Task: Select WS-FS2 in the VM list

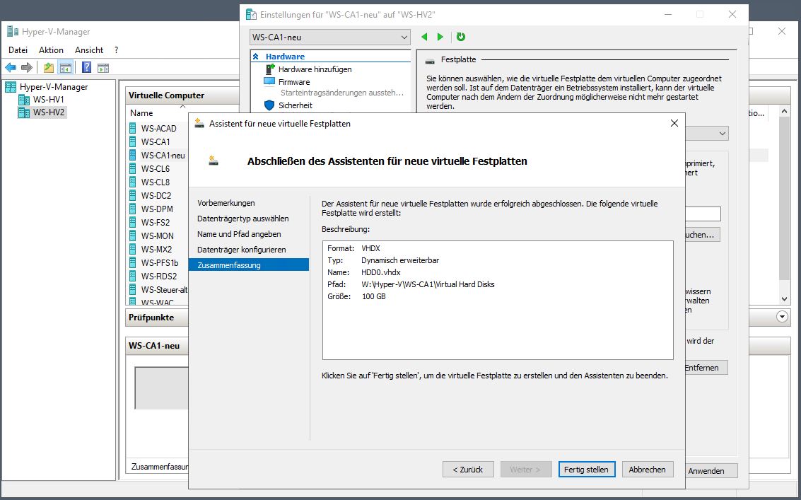Action: click(156, 222)
